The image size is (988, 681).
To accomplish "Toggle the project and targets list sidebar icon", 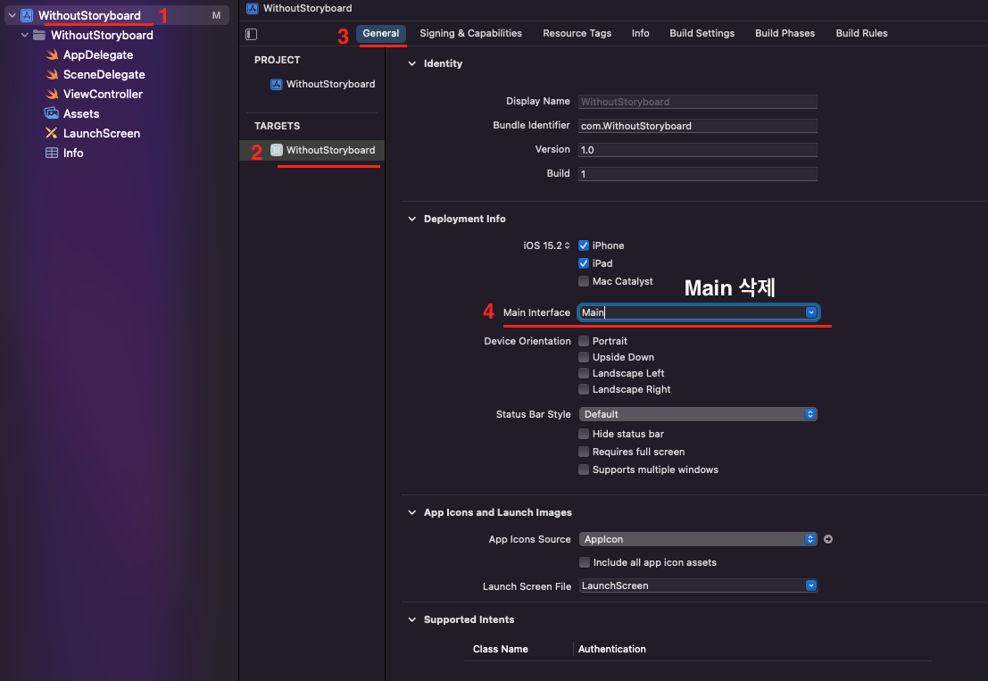I will coord(252,34).
